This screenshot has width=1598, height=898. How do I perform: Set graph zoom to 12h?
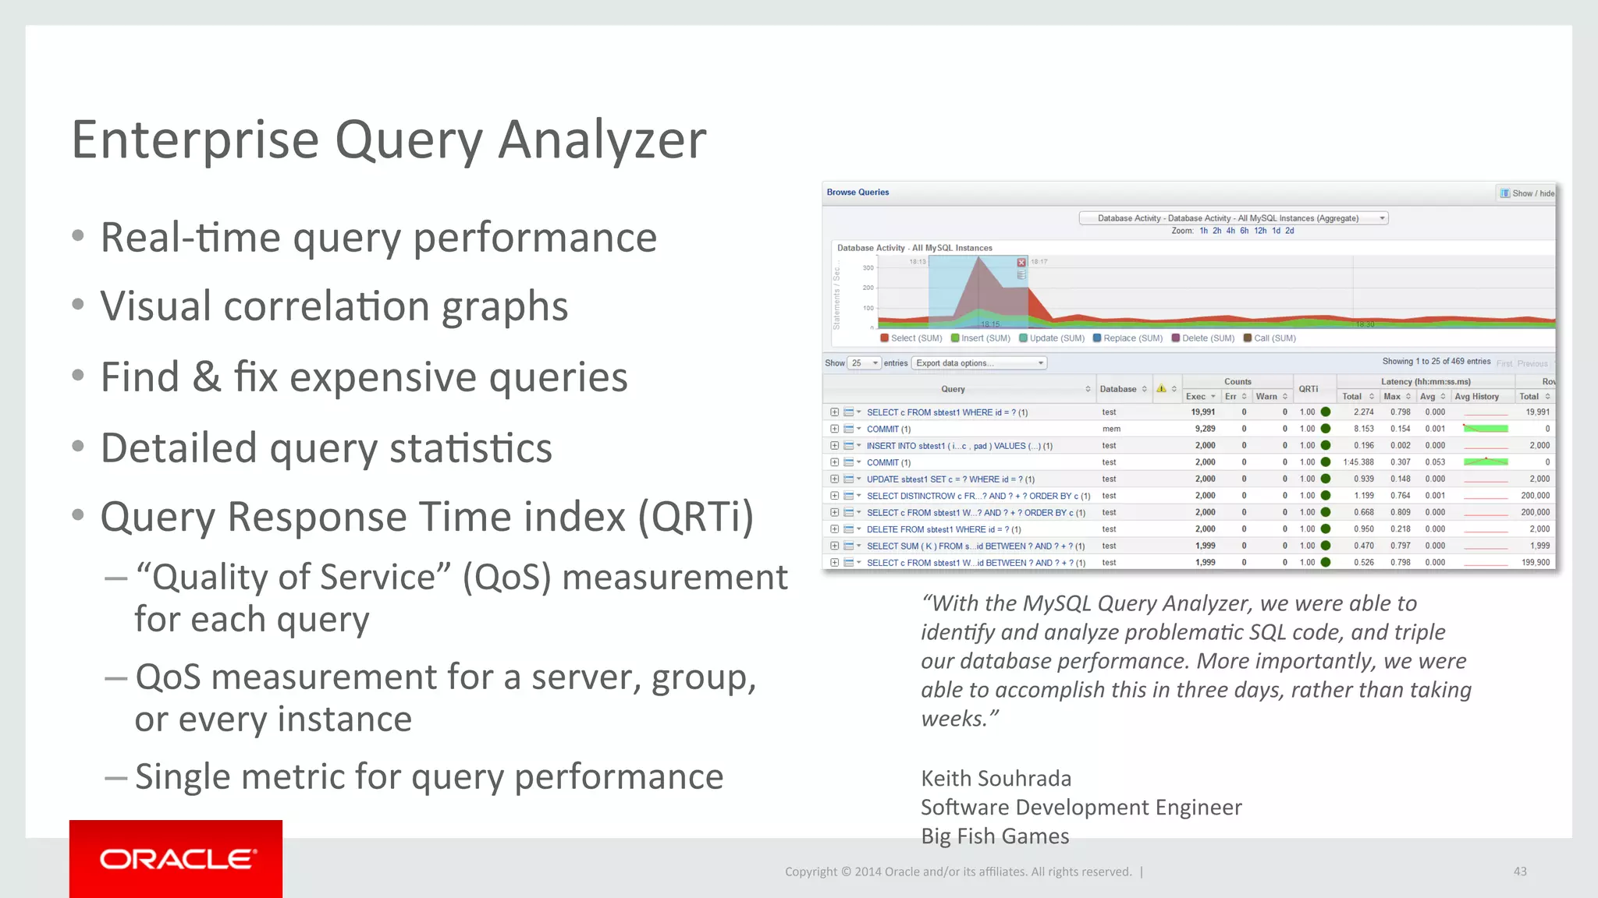[1260, 231]
